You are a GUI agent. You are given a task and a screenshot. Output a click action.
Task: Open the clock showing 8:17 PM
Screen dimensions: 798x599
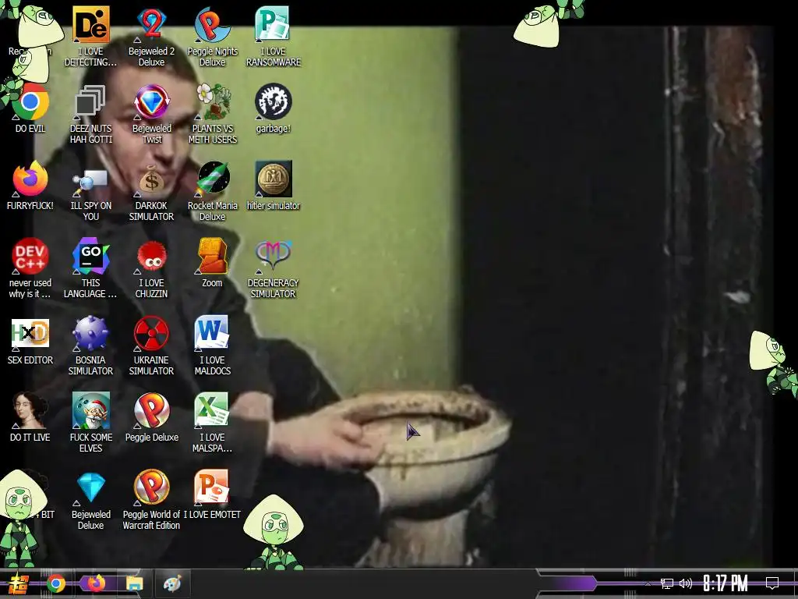[726, 583]
